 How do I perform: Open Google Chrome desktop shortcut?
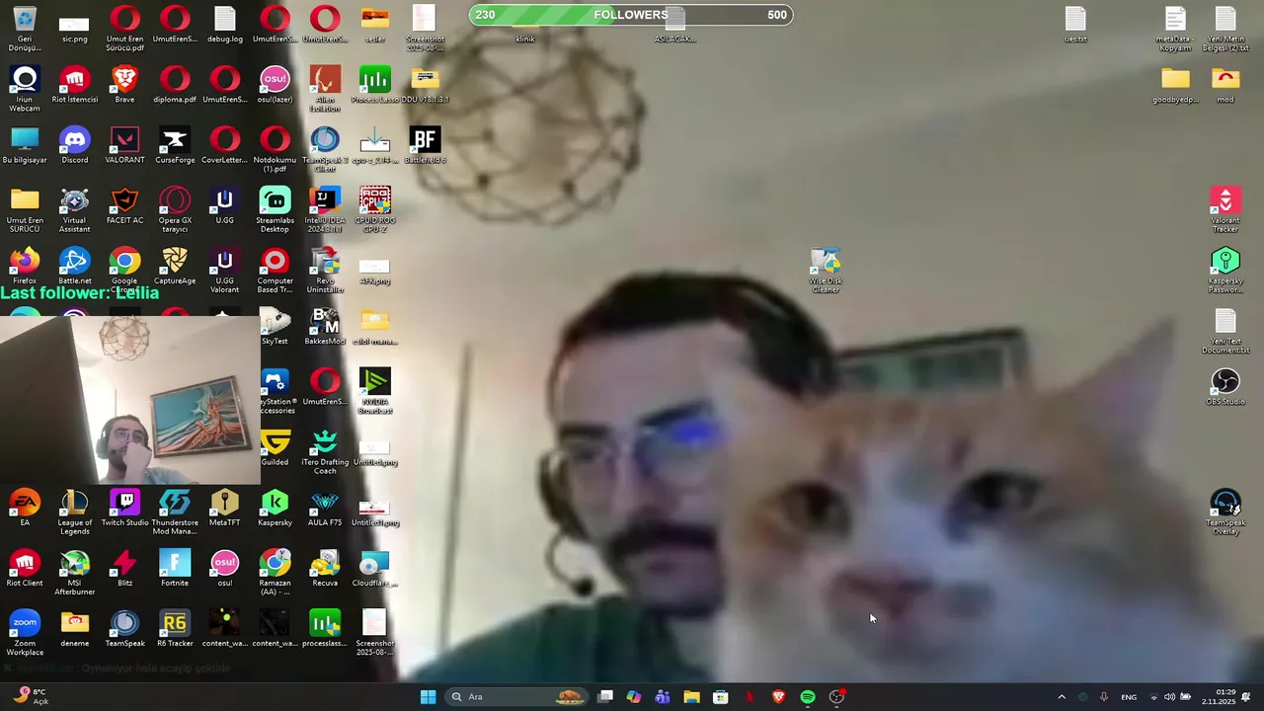pos(124,269)
